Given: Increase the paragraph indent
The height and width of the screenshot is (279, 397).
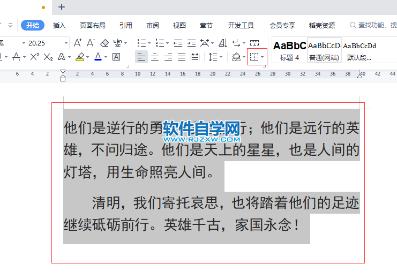Looking at the screenshot, I should 191,43.
